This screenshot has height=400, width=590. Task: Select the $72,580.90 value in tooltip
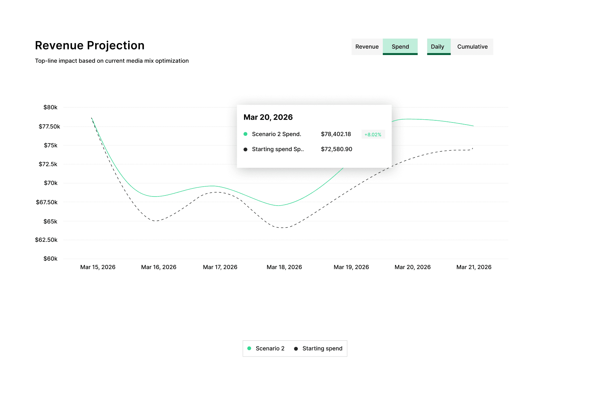pyautogui.click(x=336, y=149)
